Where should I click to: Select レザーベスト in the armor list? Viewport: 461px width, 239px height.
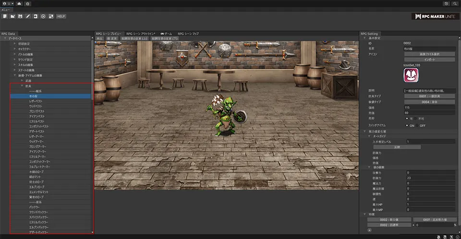37,102
